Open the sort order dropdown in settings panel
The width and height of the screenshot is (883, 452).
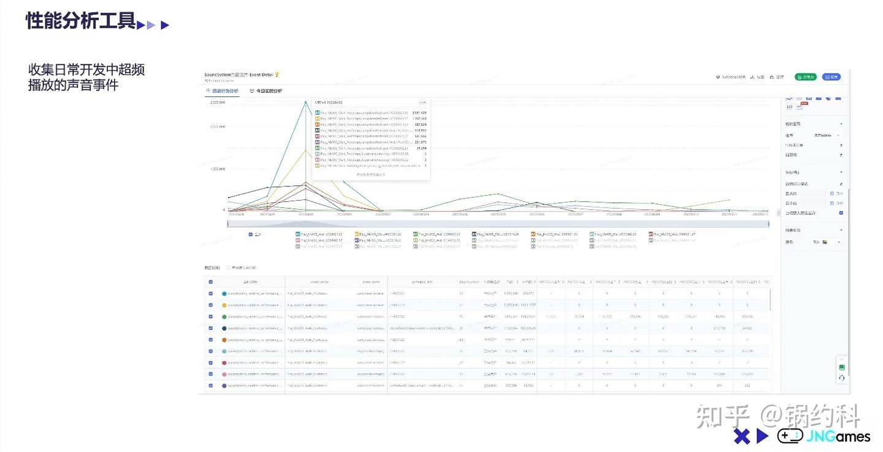tap(827, 135)
